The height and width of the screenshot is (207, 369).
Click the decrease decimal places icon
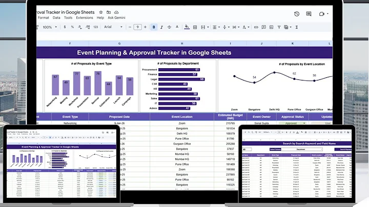[x=80, y=27]
